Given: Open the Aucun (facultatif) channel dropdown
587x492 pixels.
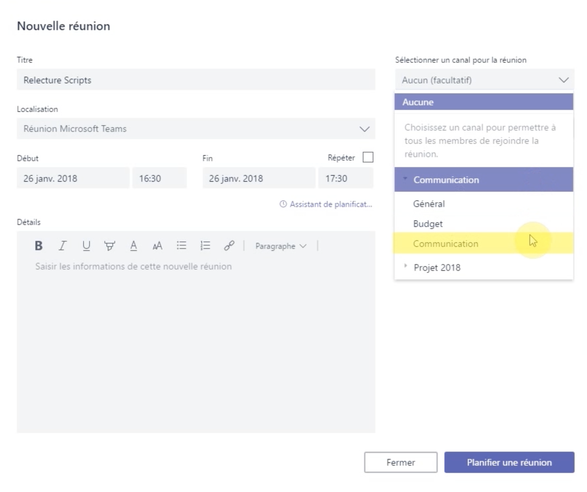Looking at the screenshot, I should coord(485,80).
